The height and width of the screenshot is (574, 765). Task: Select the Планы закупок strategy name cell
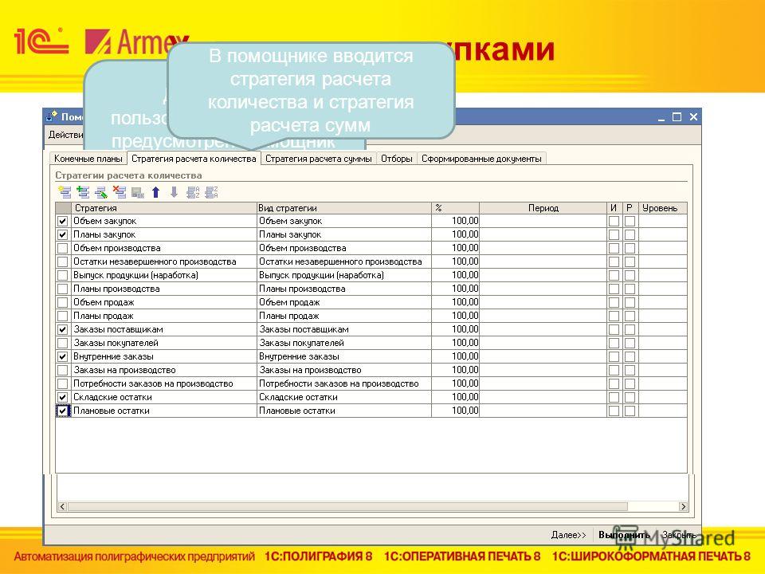(x=164, y=234)
